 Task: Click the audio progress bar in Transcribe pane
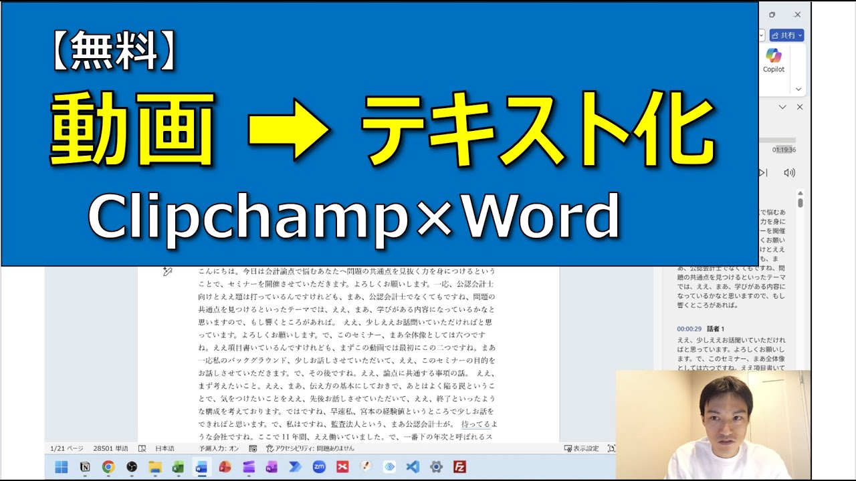pyautogui.click(x=777, y=140)
